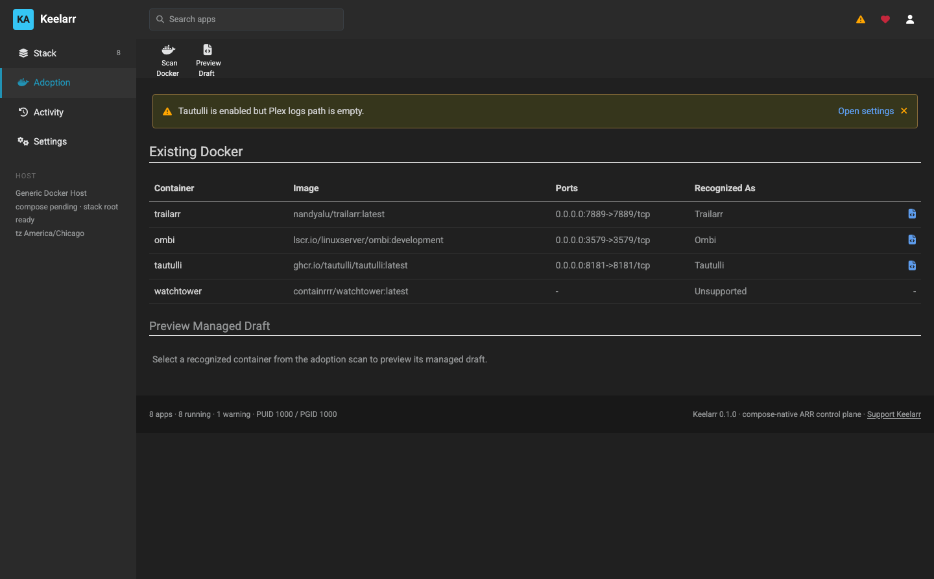Click the search magnifier icon
The image size is (934, 579).
160,19
